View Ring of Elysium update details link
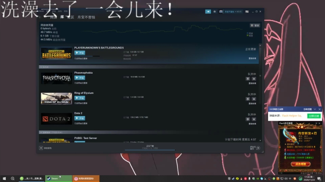 click(252, 104)
